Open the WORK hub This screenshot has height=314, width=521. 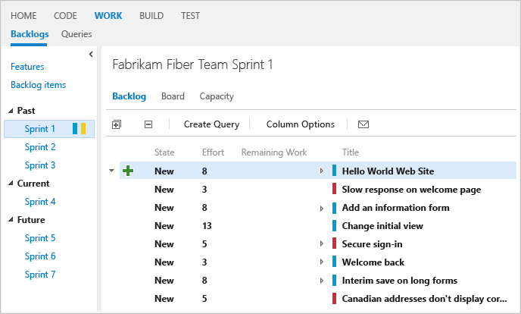[108, 16]
